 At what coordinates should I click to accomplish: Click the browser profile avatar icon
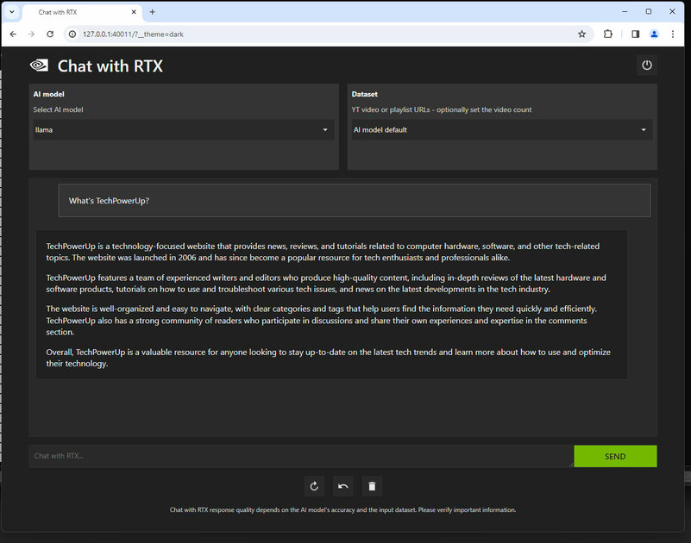[654, 33]
